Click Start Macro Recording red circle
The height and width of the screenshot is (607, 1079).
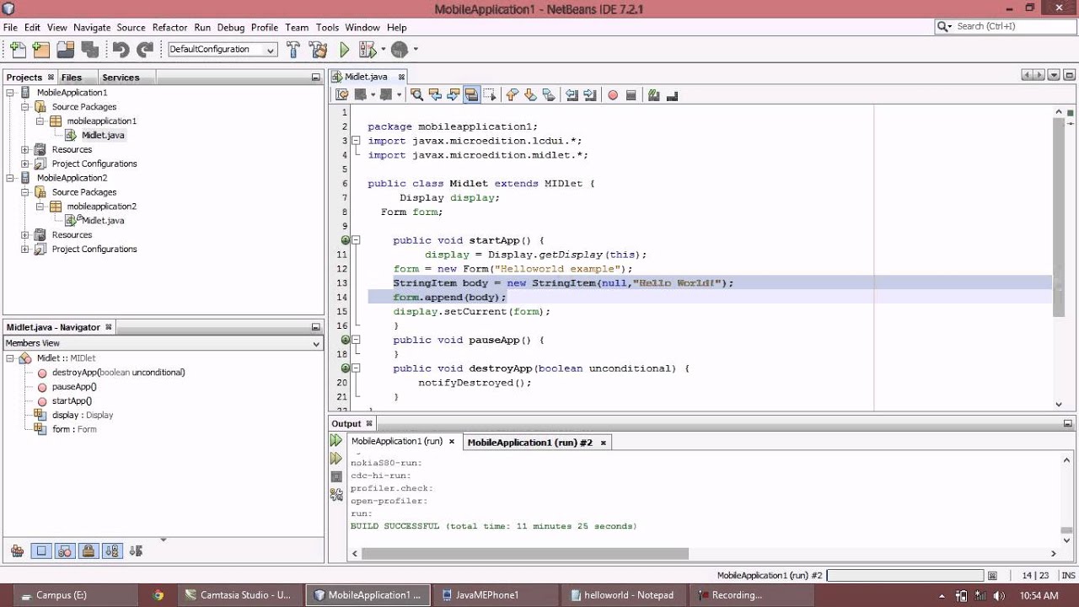613,95
